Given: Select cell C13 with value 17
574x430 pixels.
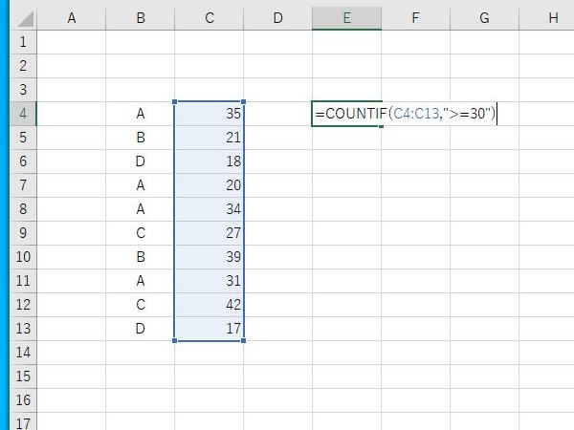Looking at the screenshot, I should (x=210, y=329).
